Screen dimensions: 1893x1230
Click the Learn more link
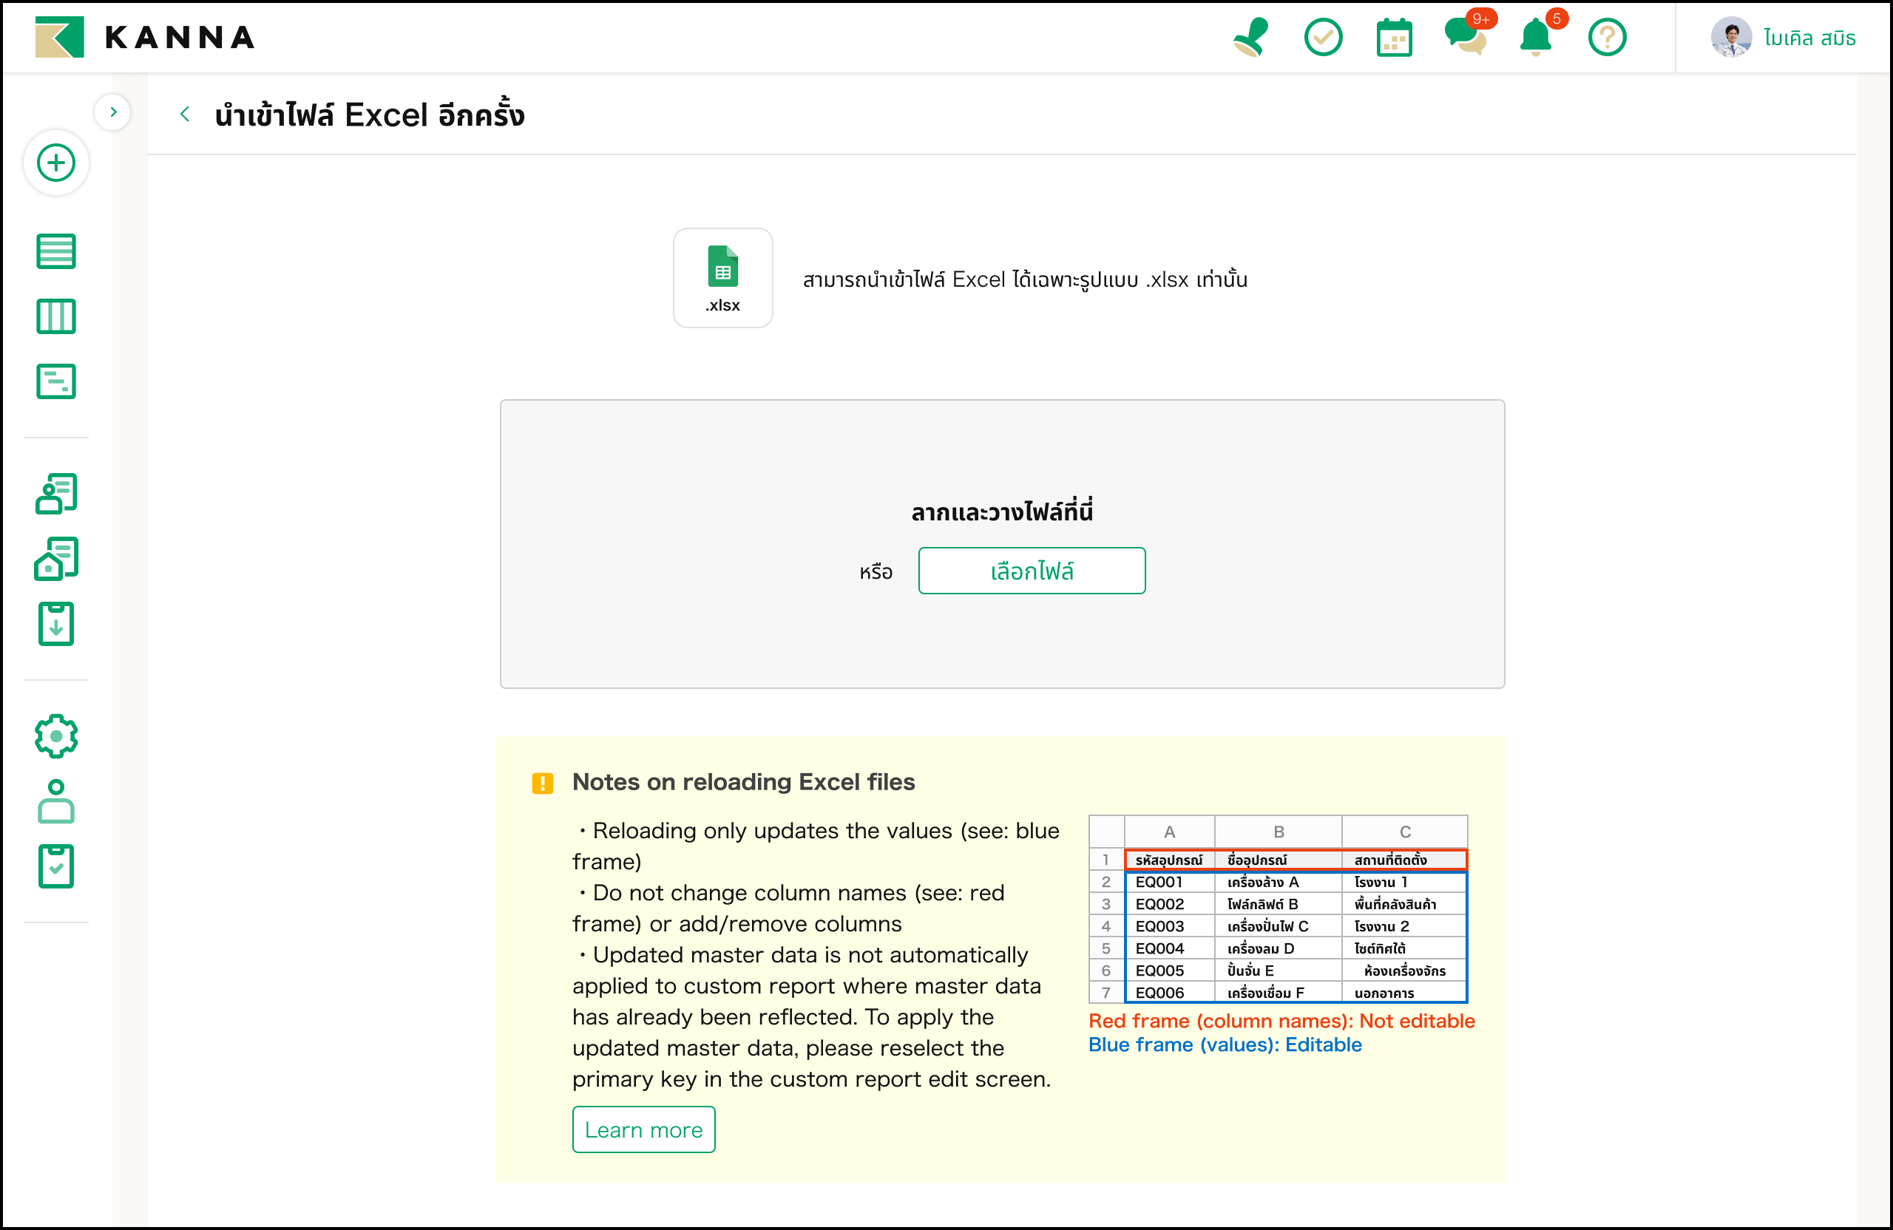643,1129
